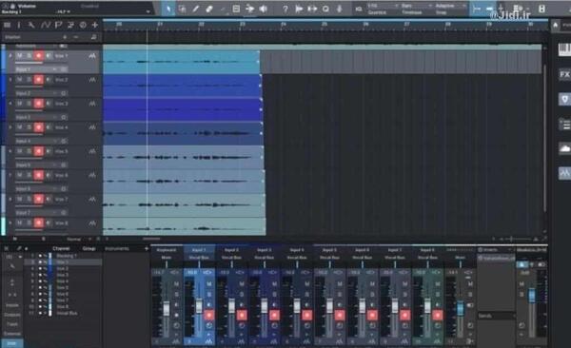
Task: Click automation icon on Vox 5 track
Action: click(92, 151)
